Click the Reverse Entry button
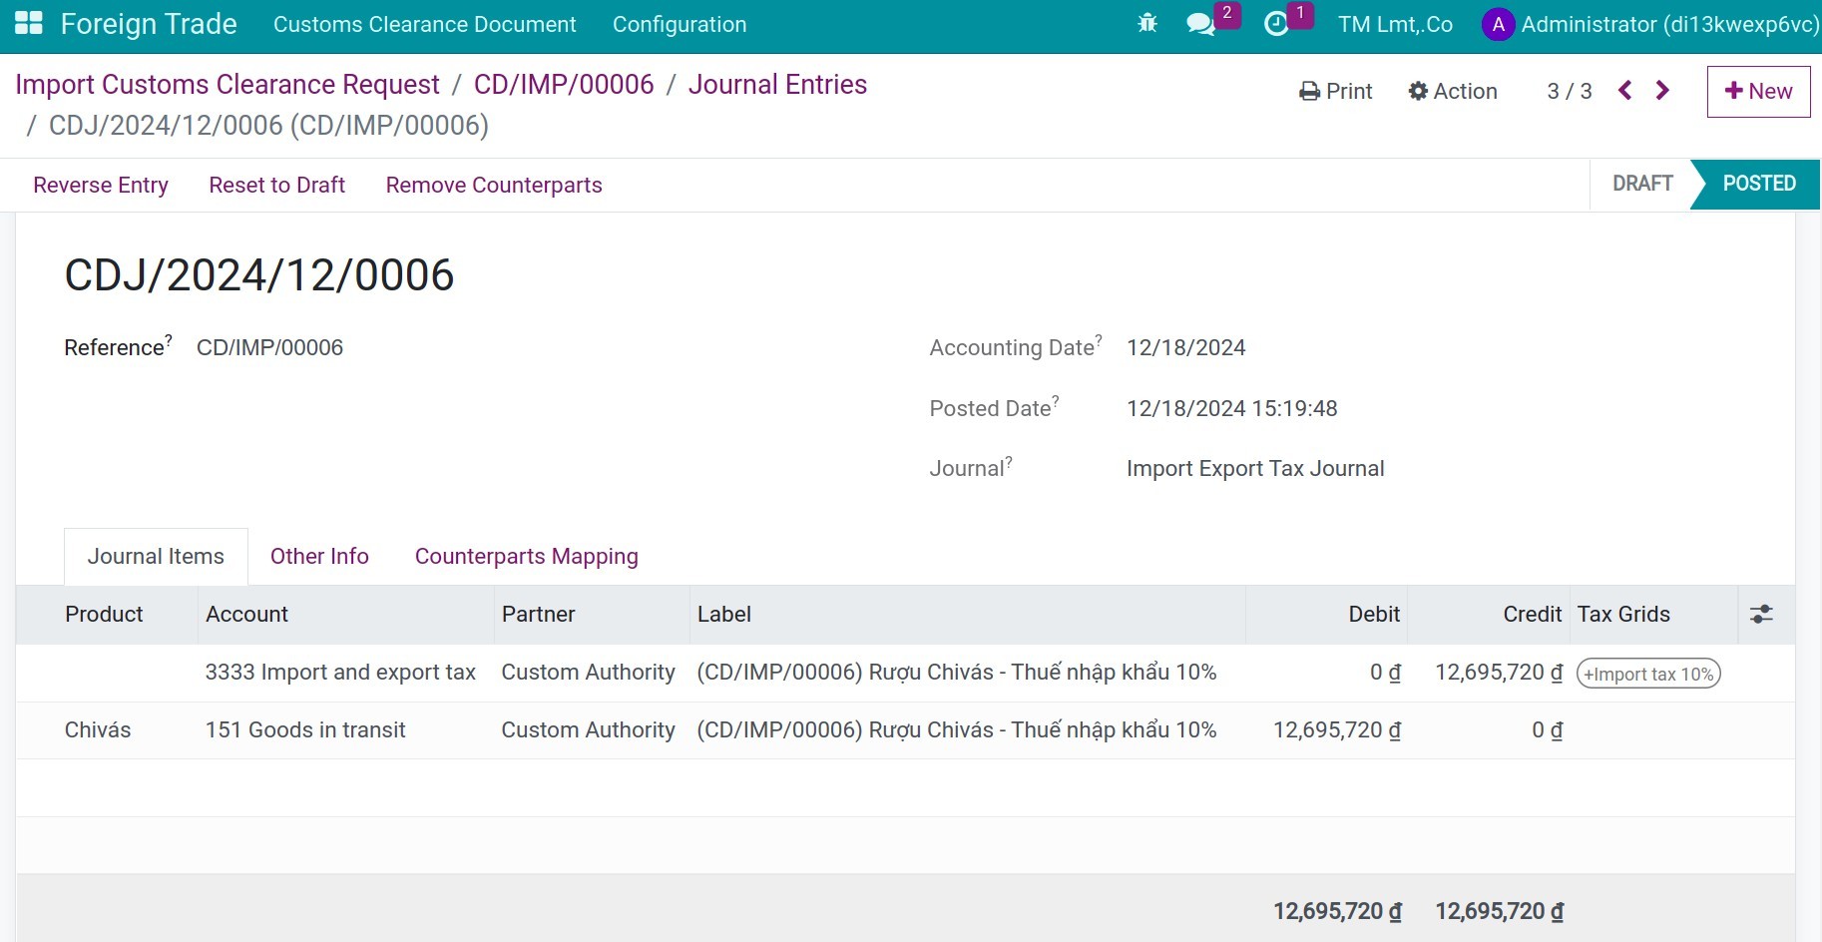This screenshot has height=942, width=1822. point(101,186)
